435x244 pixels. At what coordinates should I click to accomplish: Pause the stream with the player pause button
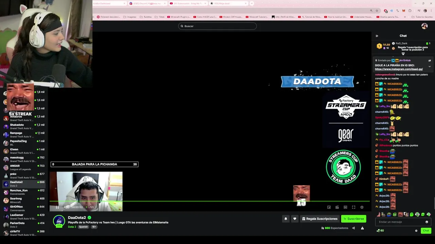57,207
